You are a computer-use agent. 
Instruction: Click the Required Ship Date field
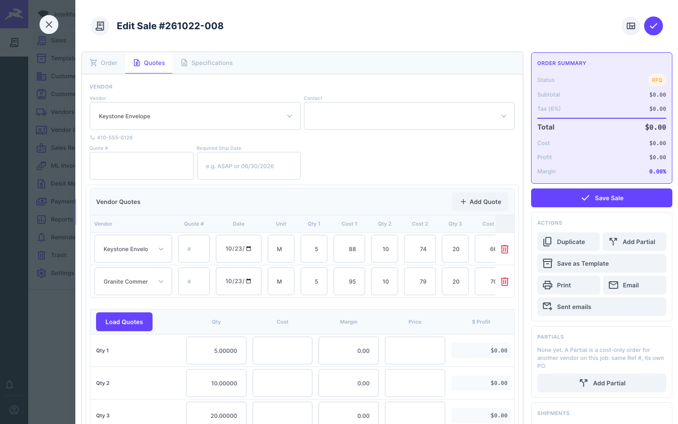pos(249,166)
